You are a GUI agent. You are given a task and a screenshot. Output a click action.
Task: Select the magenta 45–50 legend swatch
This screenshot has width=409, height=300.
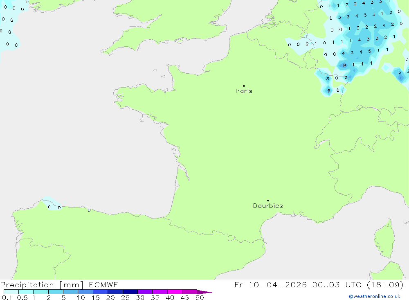tap(189, 292)
